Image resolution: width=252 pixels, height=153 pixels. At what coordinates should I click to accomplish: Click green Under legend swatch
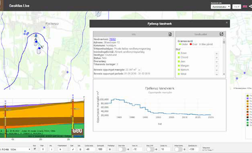180,44
